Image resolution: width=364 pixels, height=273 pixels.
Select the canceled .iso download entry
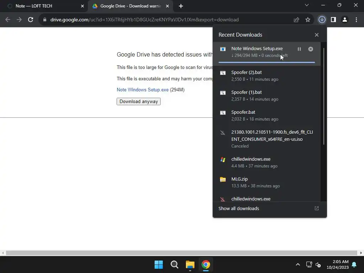[267, 139]
